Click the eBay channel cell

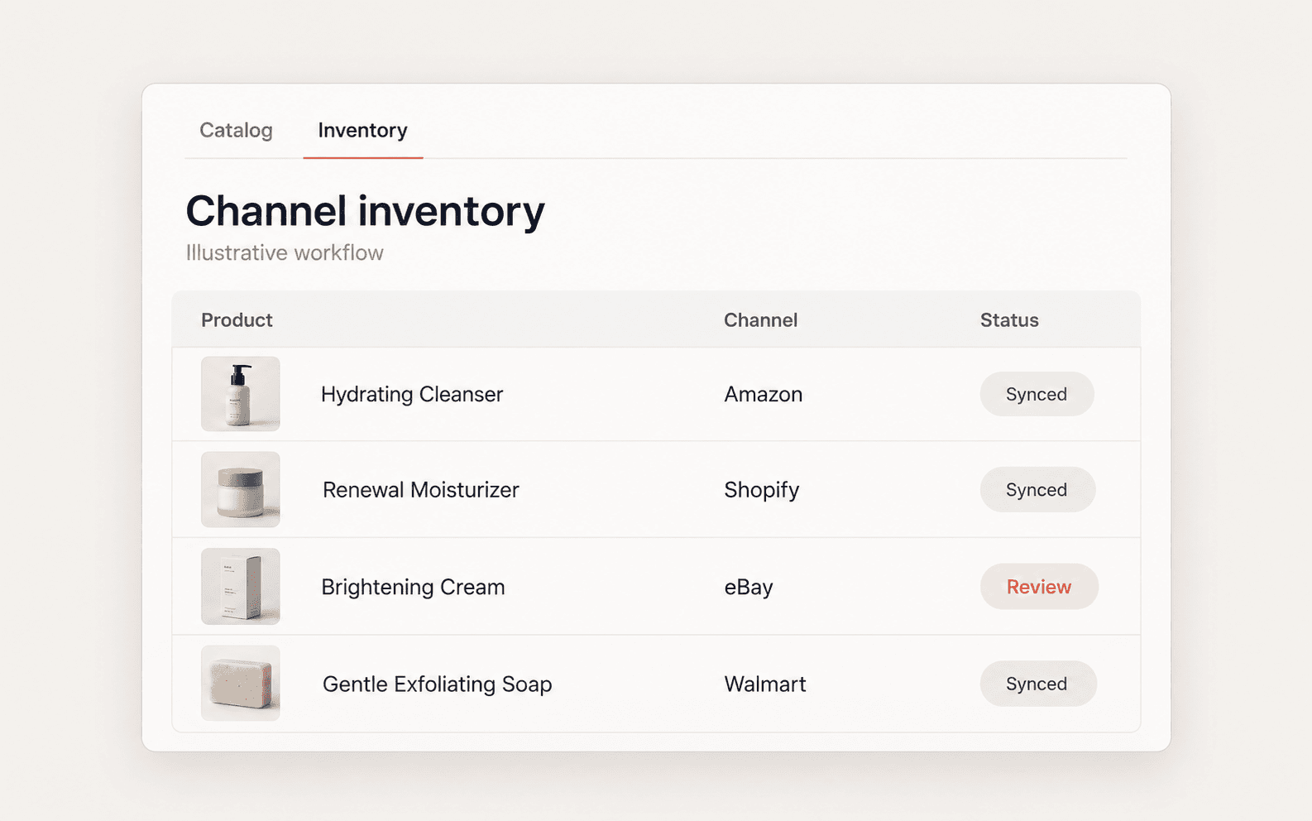749,588
